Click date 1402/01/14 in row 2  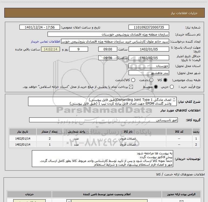tap(23, 145)
